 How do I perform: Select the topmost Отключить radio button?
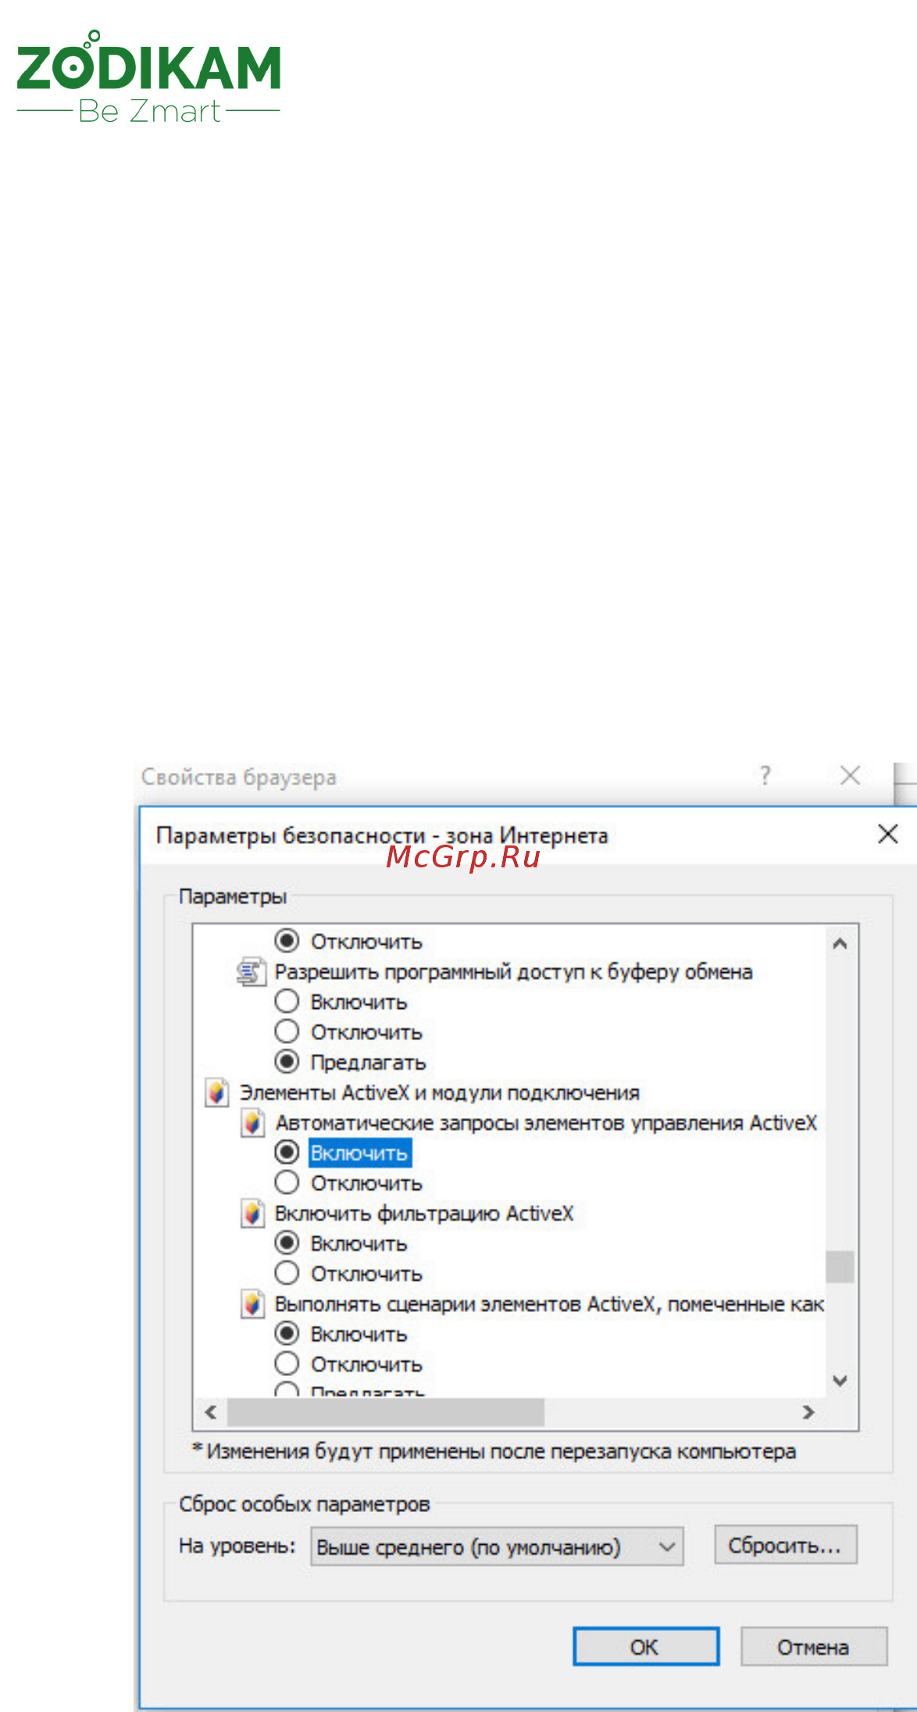(287, 941)
